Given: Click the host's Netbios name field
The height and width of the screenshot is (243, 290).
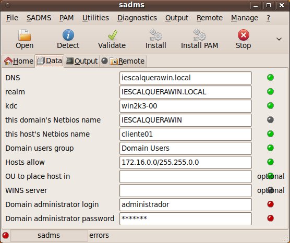Looking at the screenshot, I should click(186, 134).
